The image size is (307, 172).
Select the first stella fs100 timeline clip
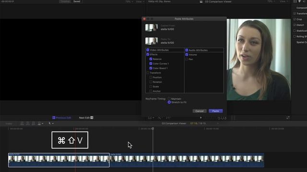[59, 160]
